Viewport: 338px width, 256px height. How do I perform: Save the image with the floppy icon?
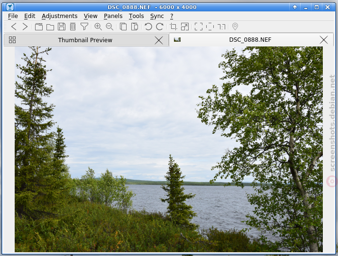(62, 27)
